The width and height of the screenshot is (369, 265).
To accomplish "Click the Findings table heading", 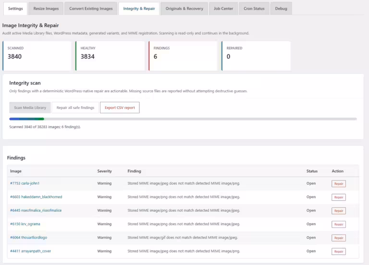I will [x=16, y=158].
